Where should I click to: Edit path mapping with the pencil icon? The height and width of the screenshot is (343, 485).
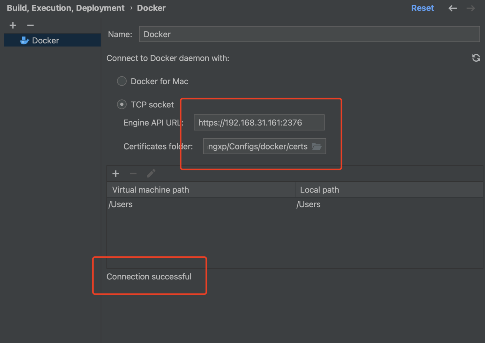151,173
